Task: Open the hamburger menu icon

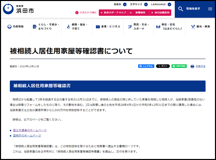Action: (x=210, y=9)
